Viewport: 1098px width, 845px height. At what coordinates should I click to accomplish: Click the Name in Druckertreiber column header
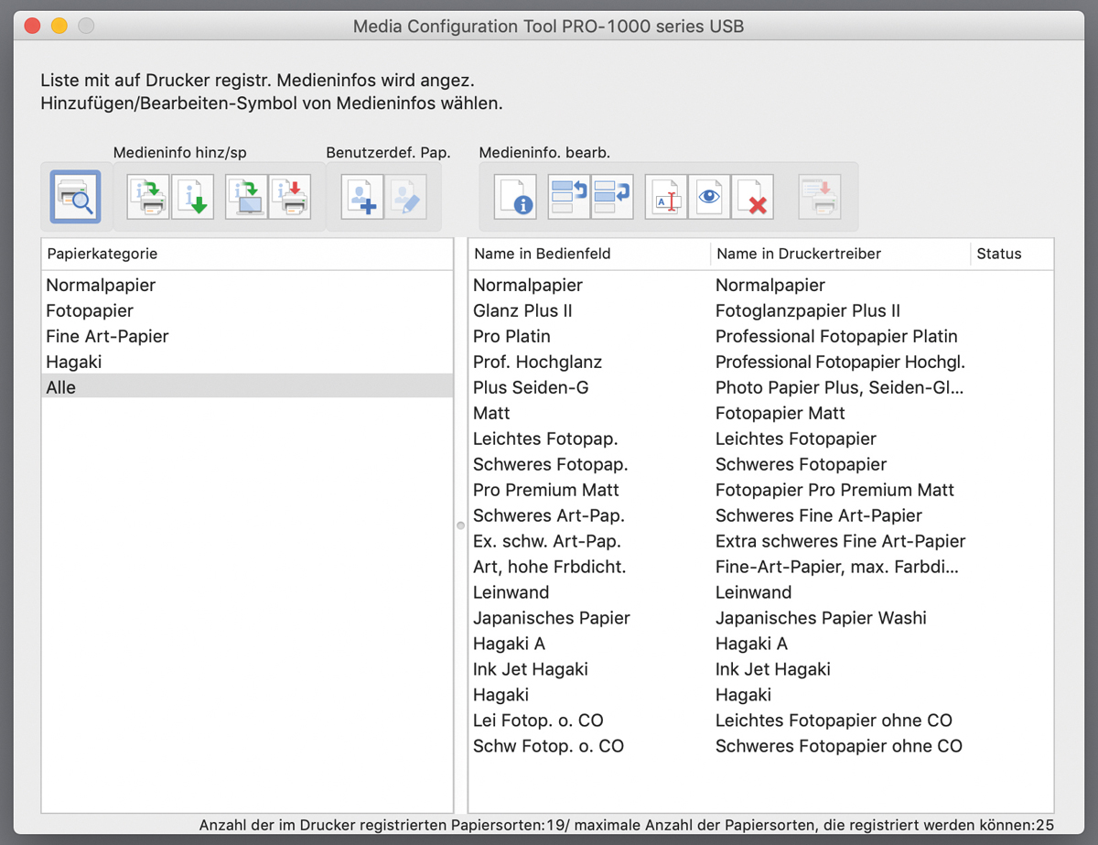point(799,254)
